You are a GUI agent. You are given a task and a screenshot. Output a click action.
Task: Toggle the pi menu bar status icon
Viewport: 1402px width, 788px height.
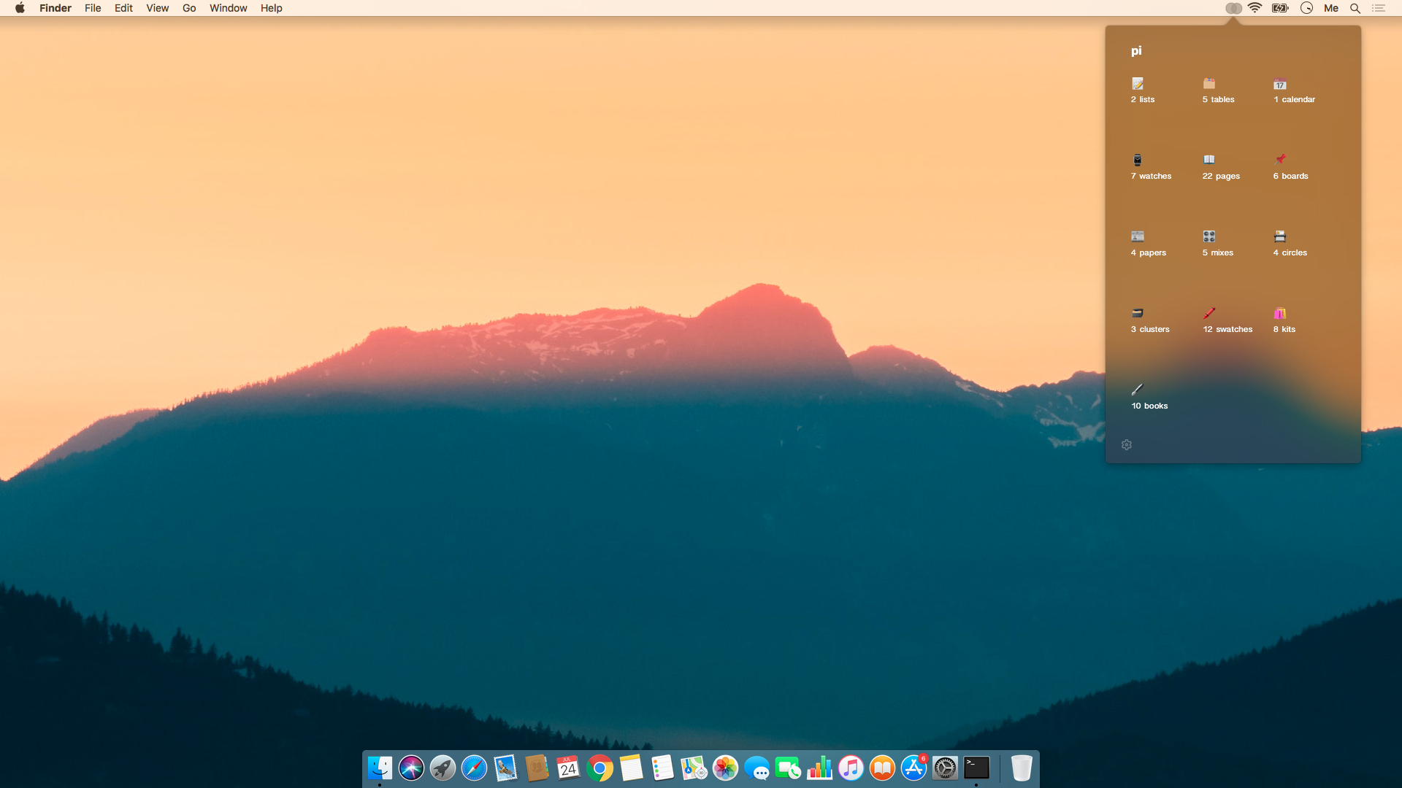(x=1233, y=8)
